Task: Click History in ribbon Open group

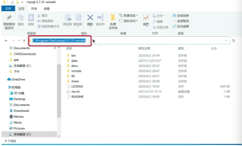Action: [160, 27]
